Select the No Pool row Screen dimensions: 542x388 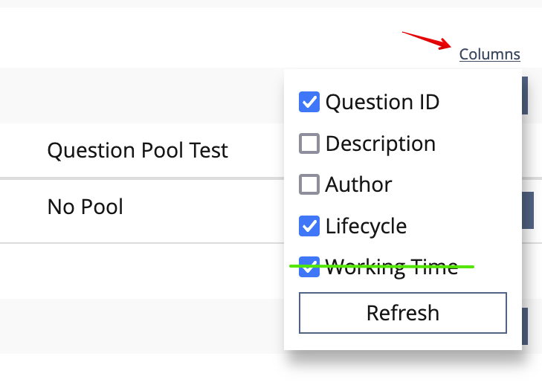pyautogui.click(x=86, y=206)
